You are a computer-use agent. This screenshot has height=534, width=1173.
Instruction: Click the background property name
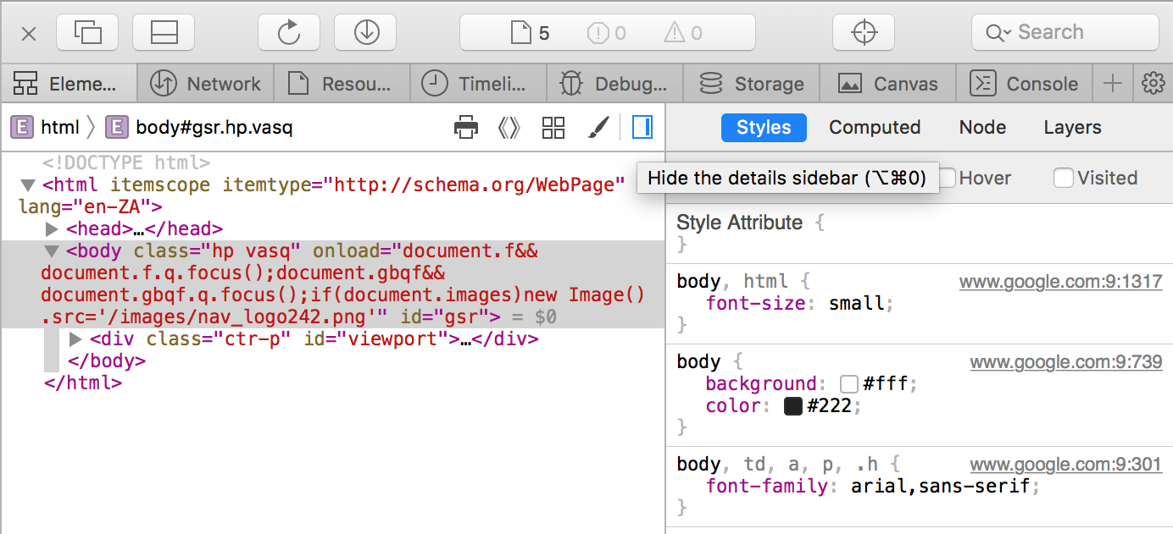[761, 384]
